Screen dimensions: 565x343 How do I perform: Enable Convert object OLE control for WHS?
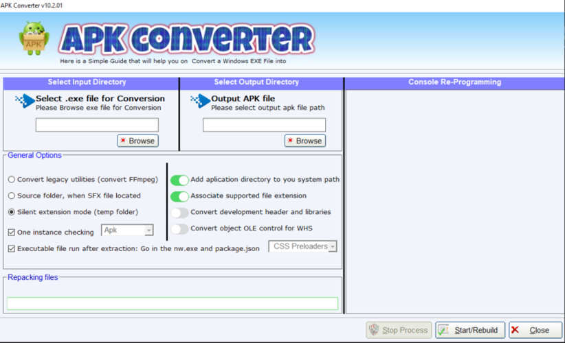coord(179,229)
